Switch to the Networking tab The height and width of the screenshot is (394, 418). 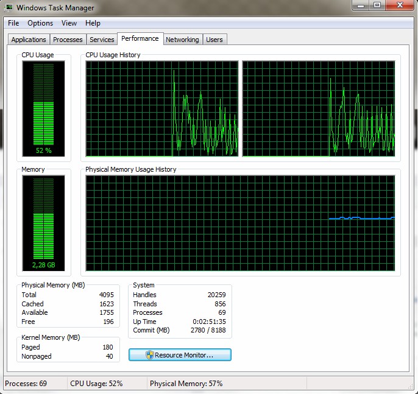point(182,40)
